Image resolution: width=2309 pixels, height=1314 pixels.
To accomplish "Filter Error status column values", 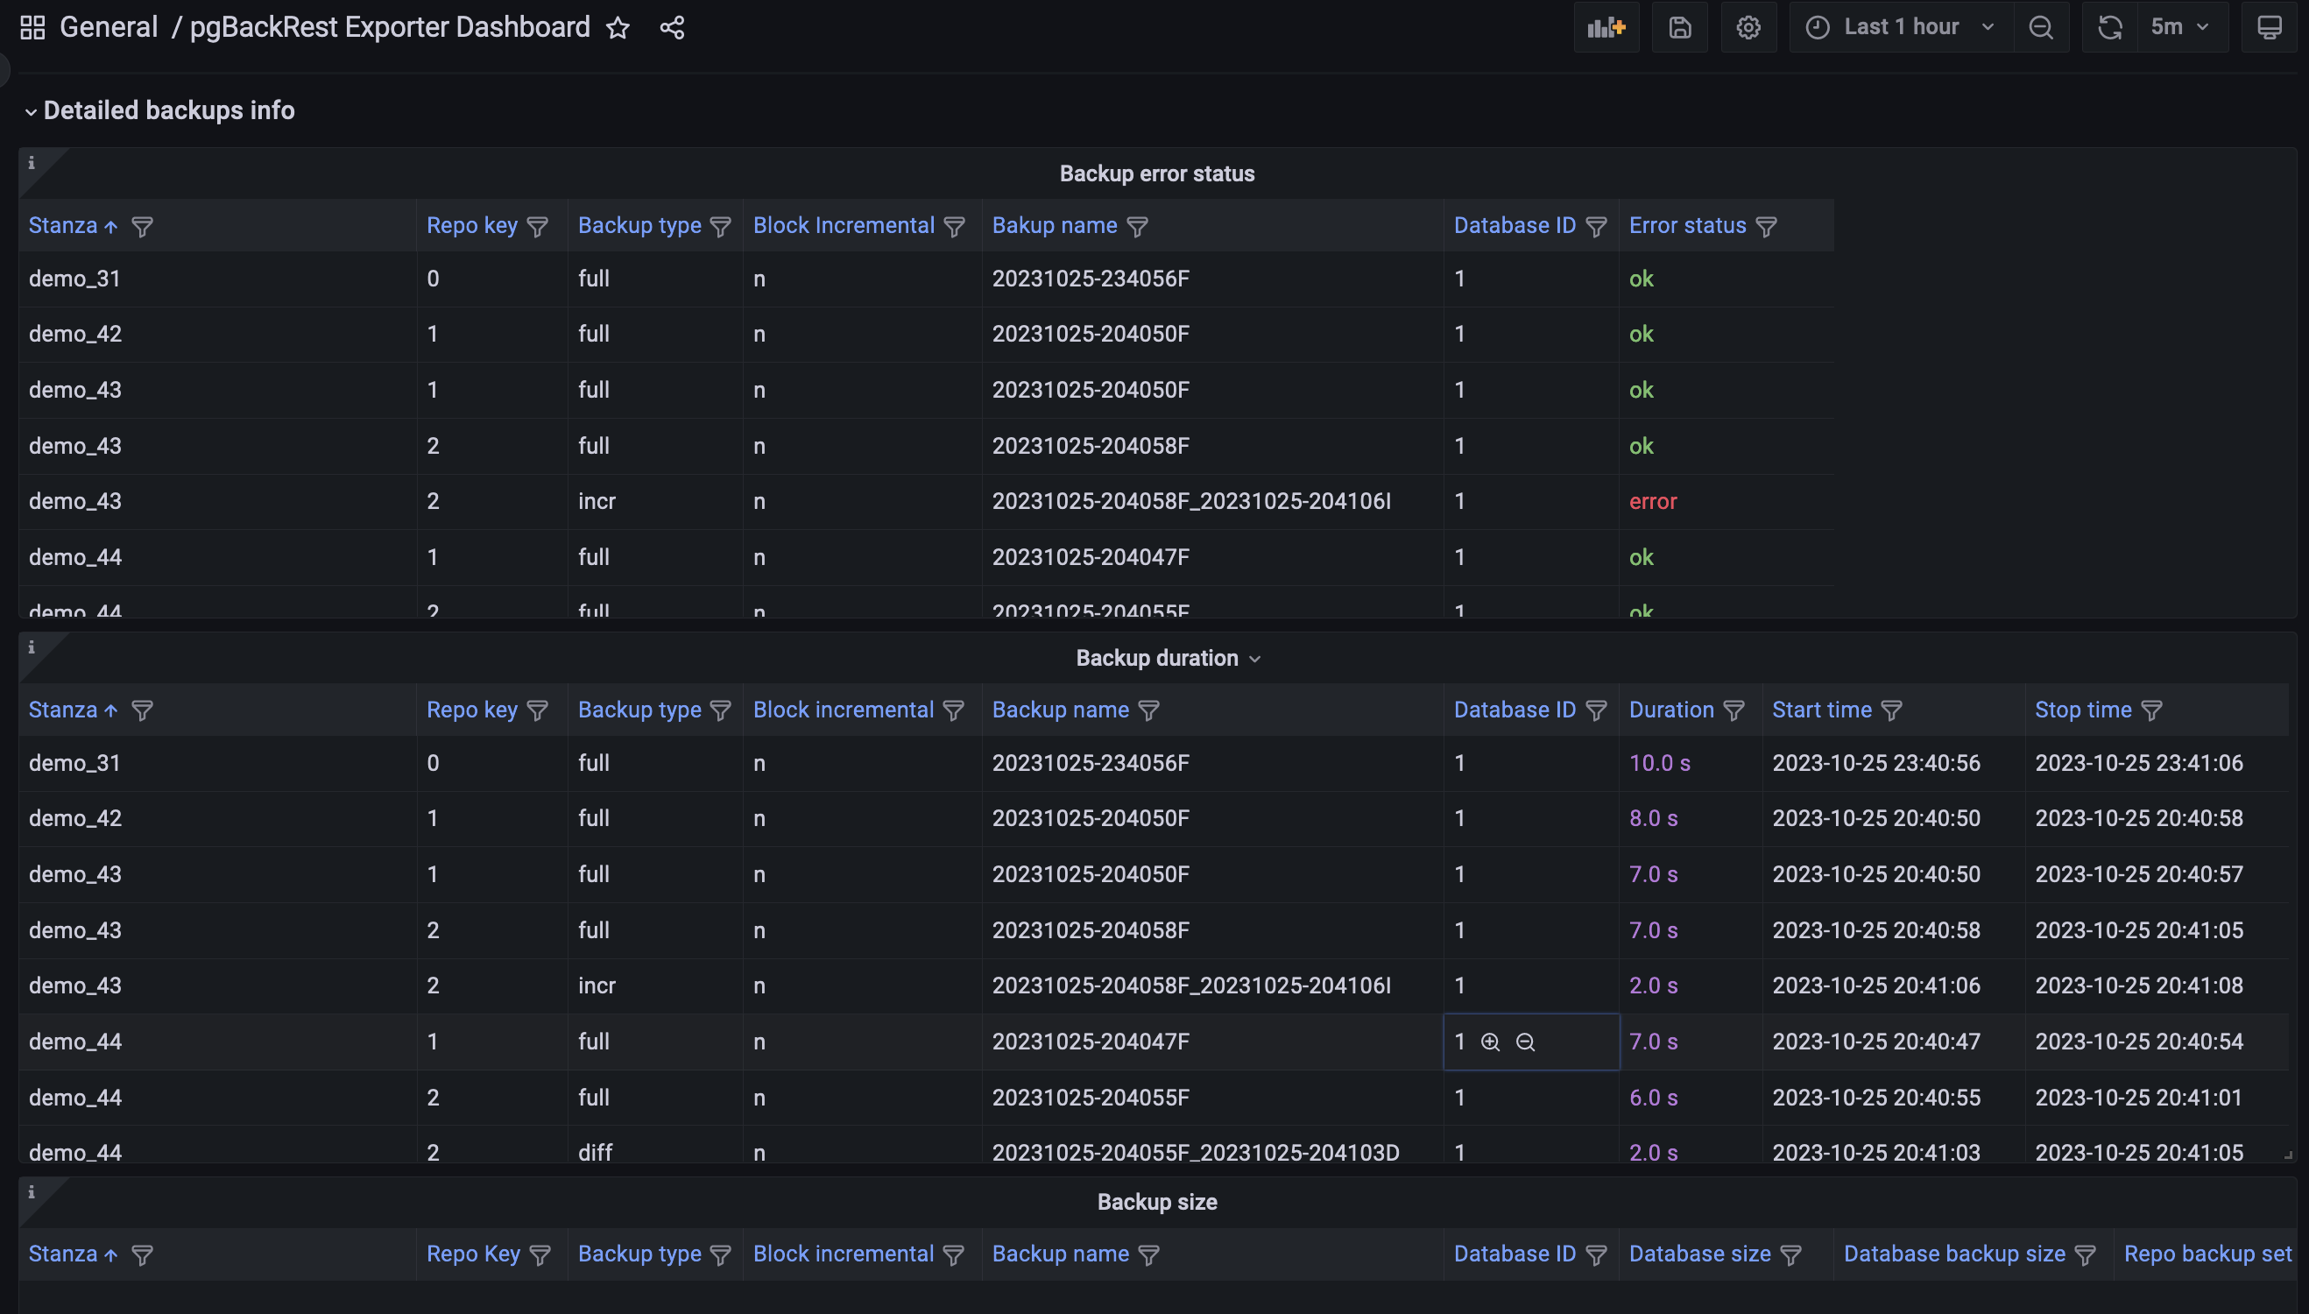I will coord(1767,227).
